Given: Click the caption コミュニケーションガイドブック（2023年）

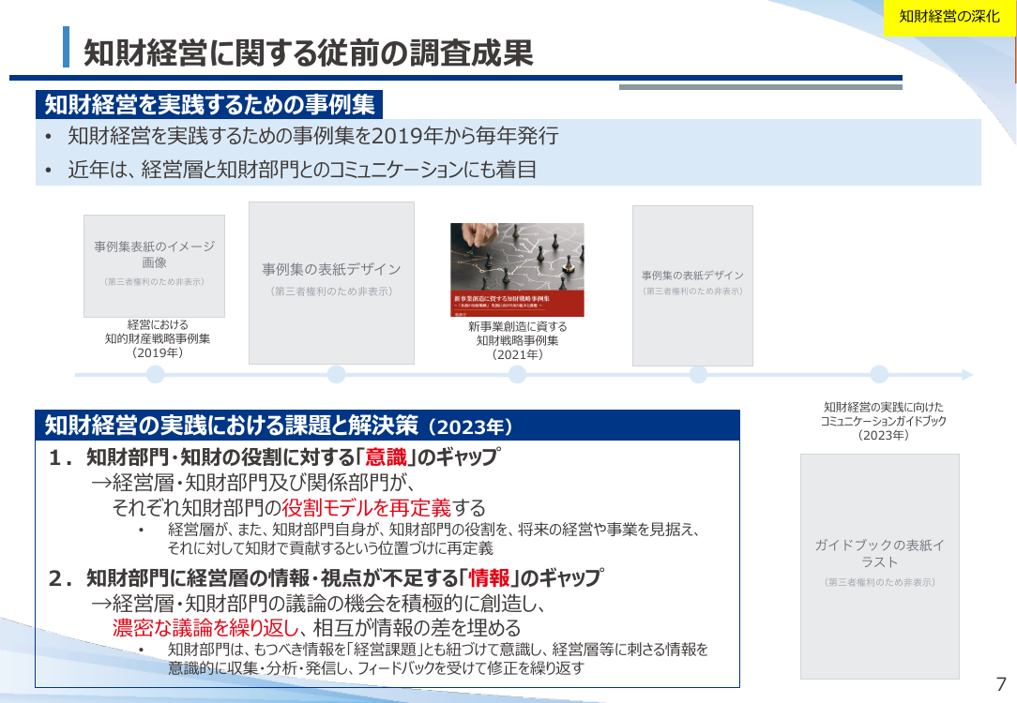Looking at the screenshot, I should tap(884, 421).
